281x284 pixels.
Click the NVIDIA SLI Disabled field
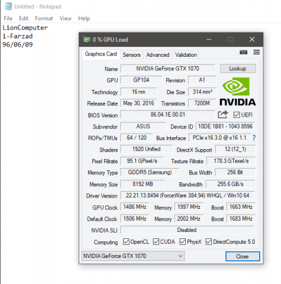coord(188,230)
